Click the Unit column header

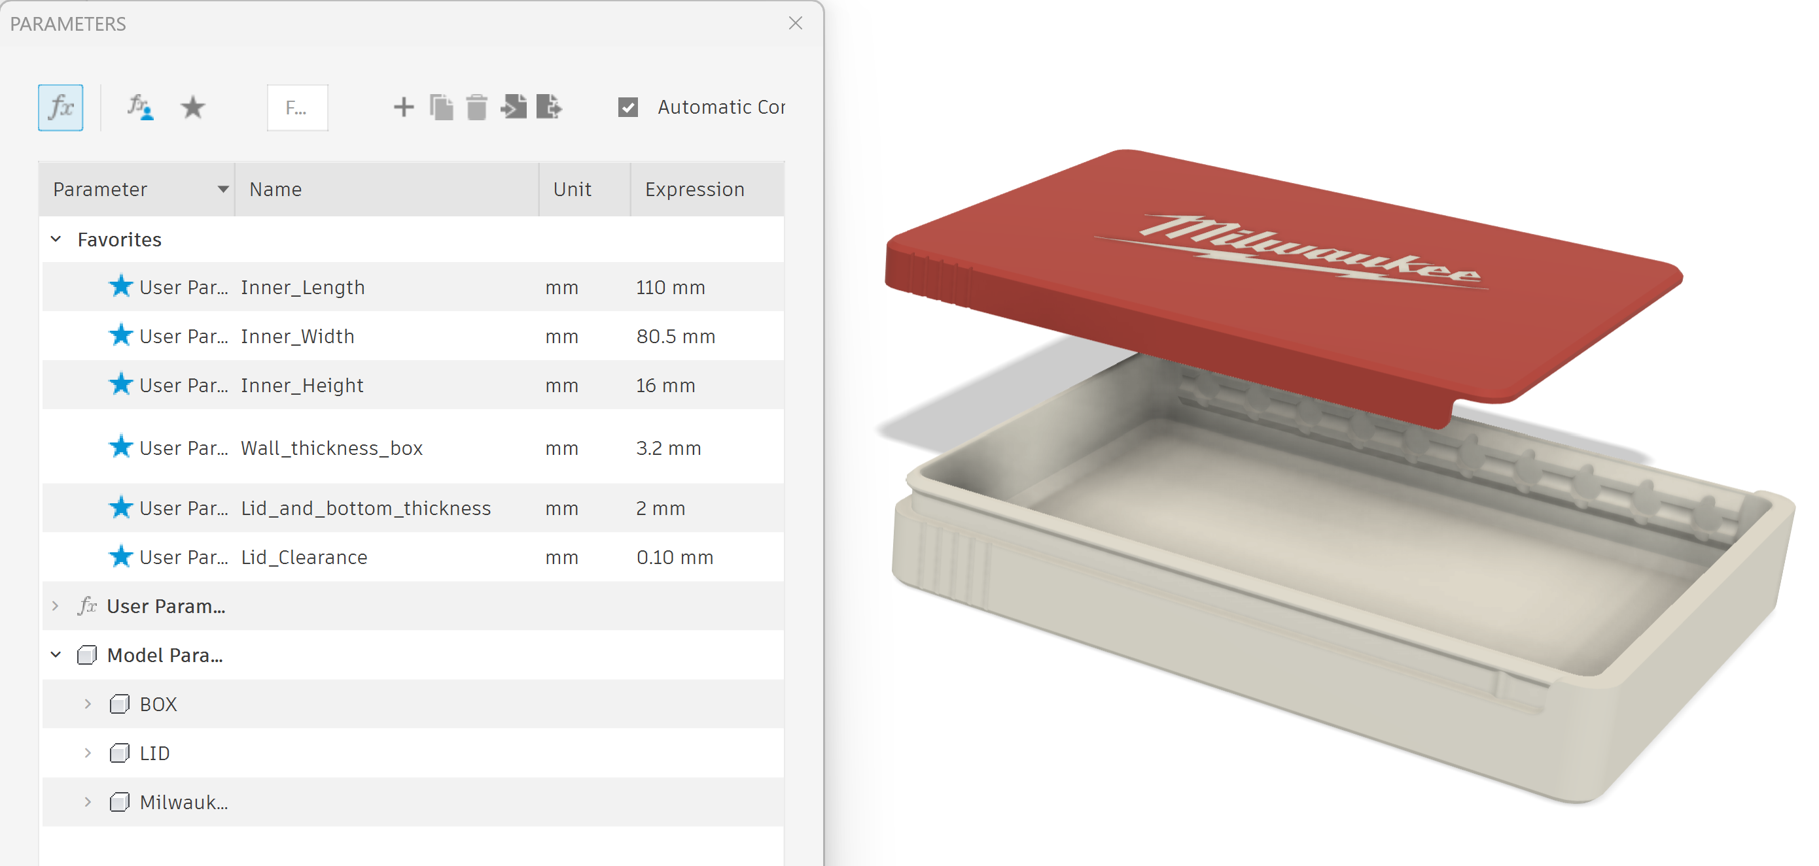tap(584, 189)
